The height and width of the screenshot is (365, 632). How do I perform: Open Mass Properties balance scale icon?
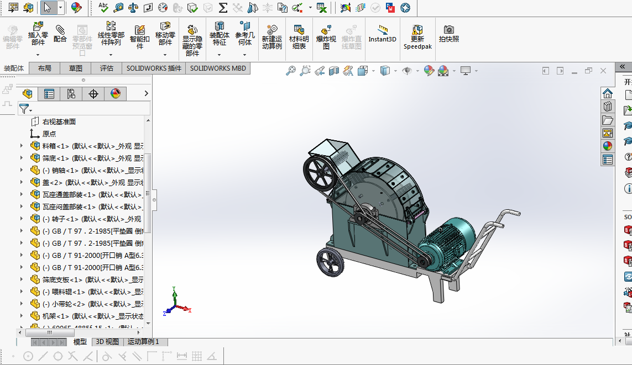pyautogui.click(x=133, y=7)
